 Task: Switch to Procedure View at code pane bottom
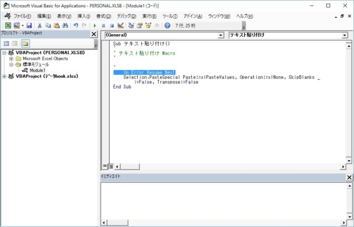pyautogui.click(x=105, y=166)
